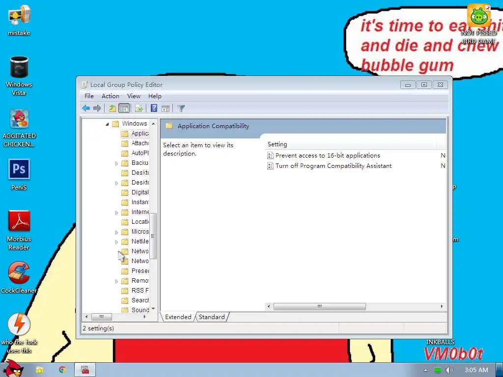Switch to the Standard tab
503x377 pixels.
(x=212, y=317)
